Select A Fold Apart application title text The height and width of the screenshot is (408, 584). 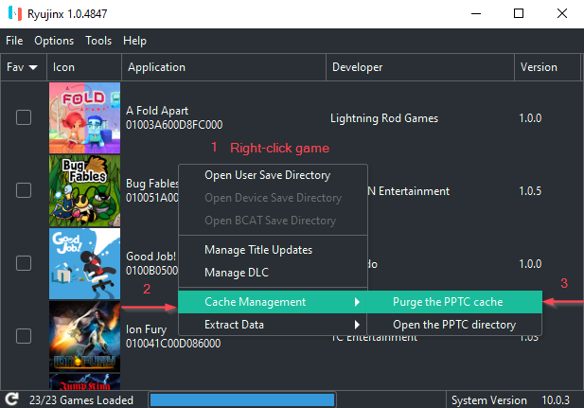tap(157, 111)
